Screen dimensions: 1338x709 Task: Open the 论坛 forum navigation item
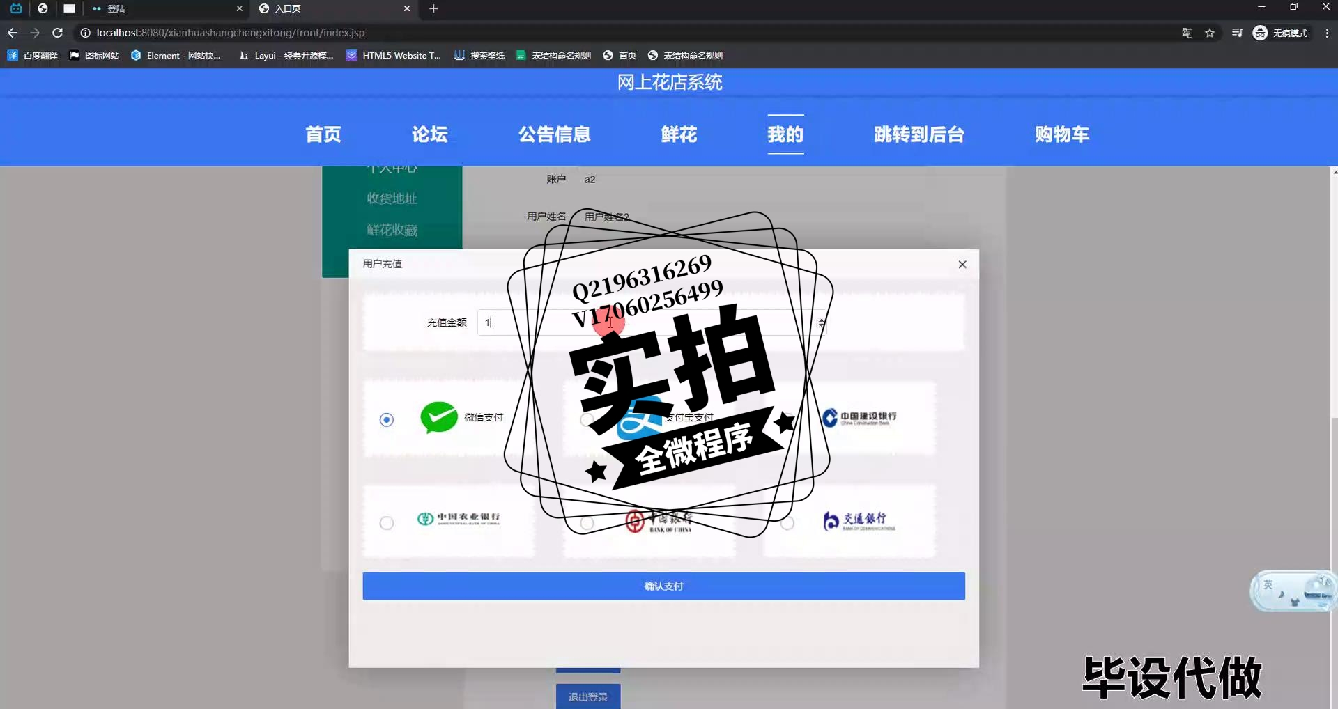pyautogui.click(x=429, y=134)
